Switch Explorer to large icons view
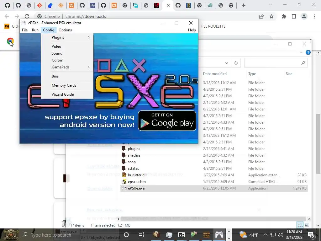 pos(307,225)
